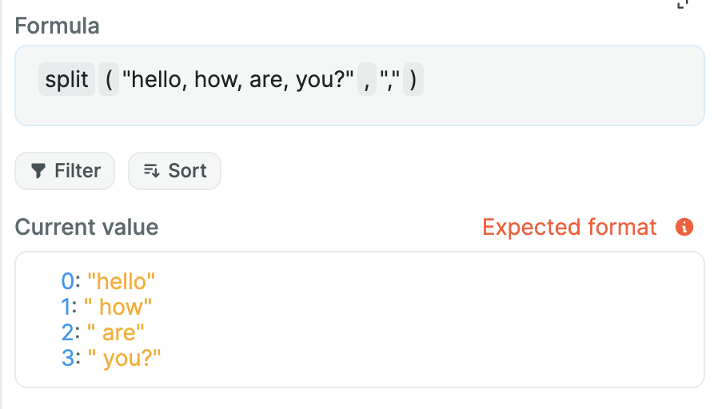Click the expand icon above the formula box
This screenshot has height=409, width=718.
(x=682, y=4)
